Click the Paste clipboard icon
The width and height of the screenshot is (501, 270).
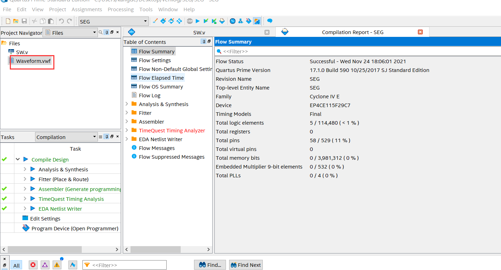(51, 21)
